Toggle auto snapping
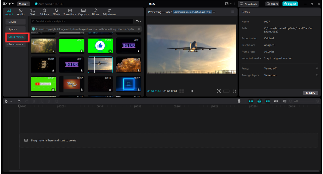323x174 pixels. tap(259, 101)
